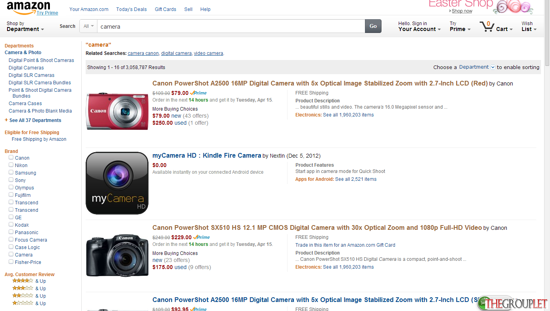Open the Your Account dropdown
550x311 pixels.
[x=419, y=26]
